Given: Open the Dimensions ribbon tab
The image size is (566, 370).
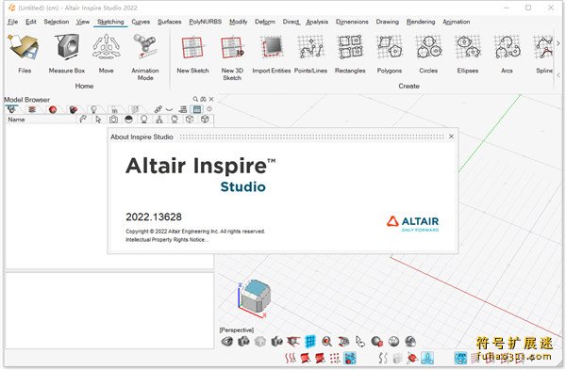Looking at the screenshot, I should coord(352,22).
